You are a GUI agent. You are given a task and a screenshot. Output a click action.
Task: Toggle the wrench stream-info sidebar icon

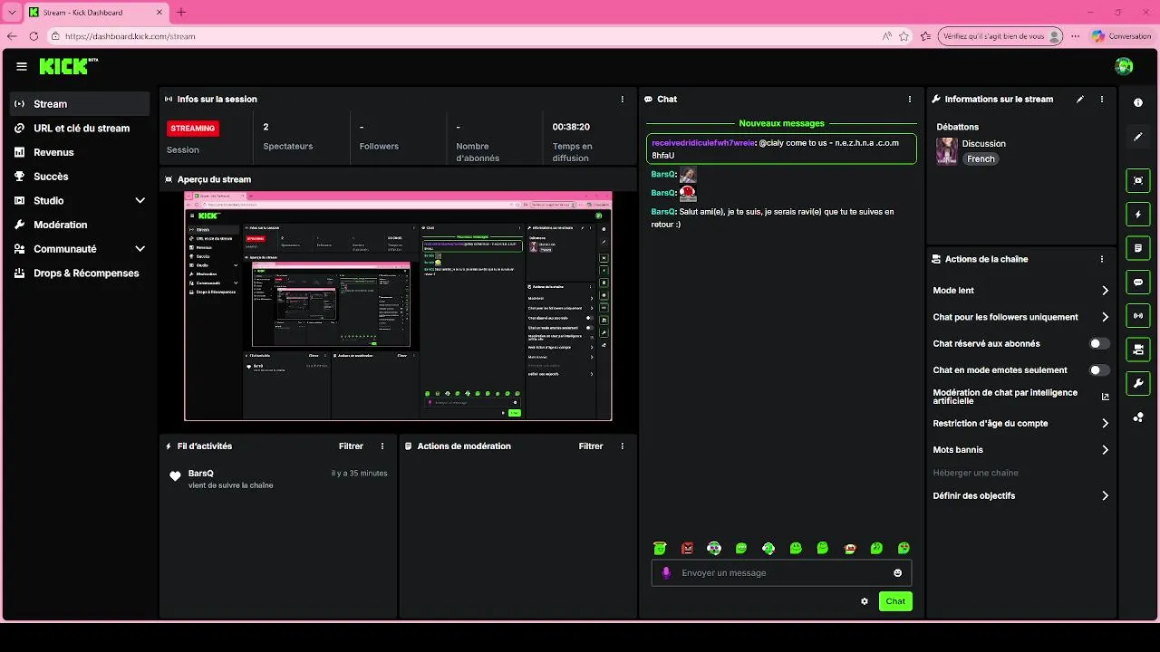(x=1138, y=384)
